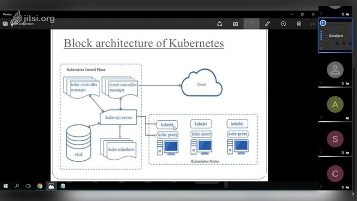Viewport: 357px width, 201px height.
Task: Rotate the image using the Rotate icon
Action: pos(283,23)
